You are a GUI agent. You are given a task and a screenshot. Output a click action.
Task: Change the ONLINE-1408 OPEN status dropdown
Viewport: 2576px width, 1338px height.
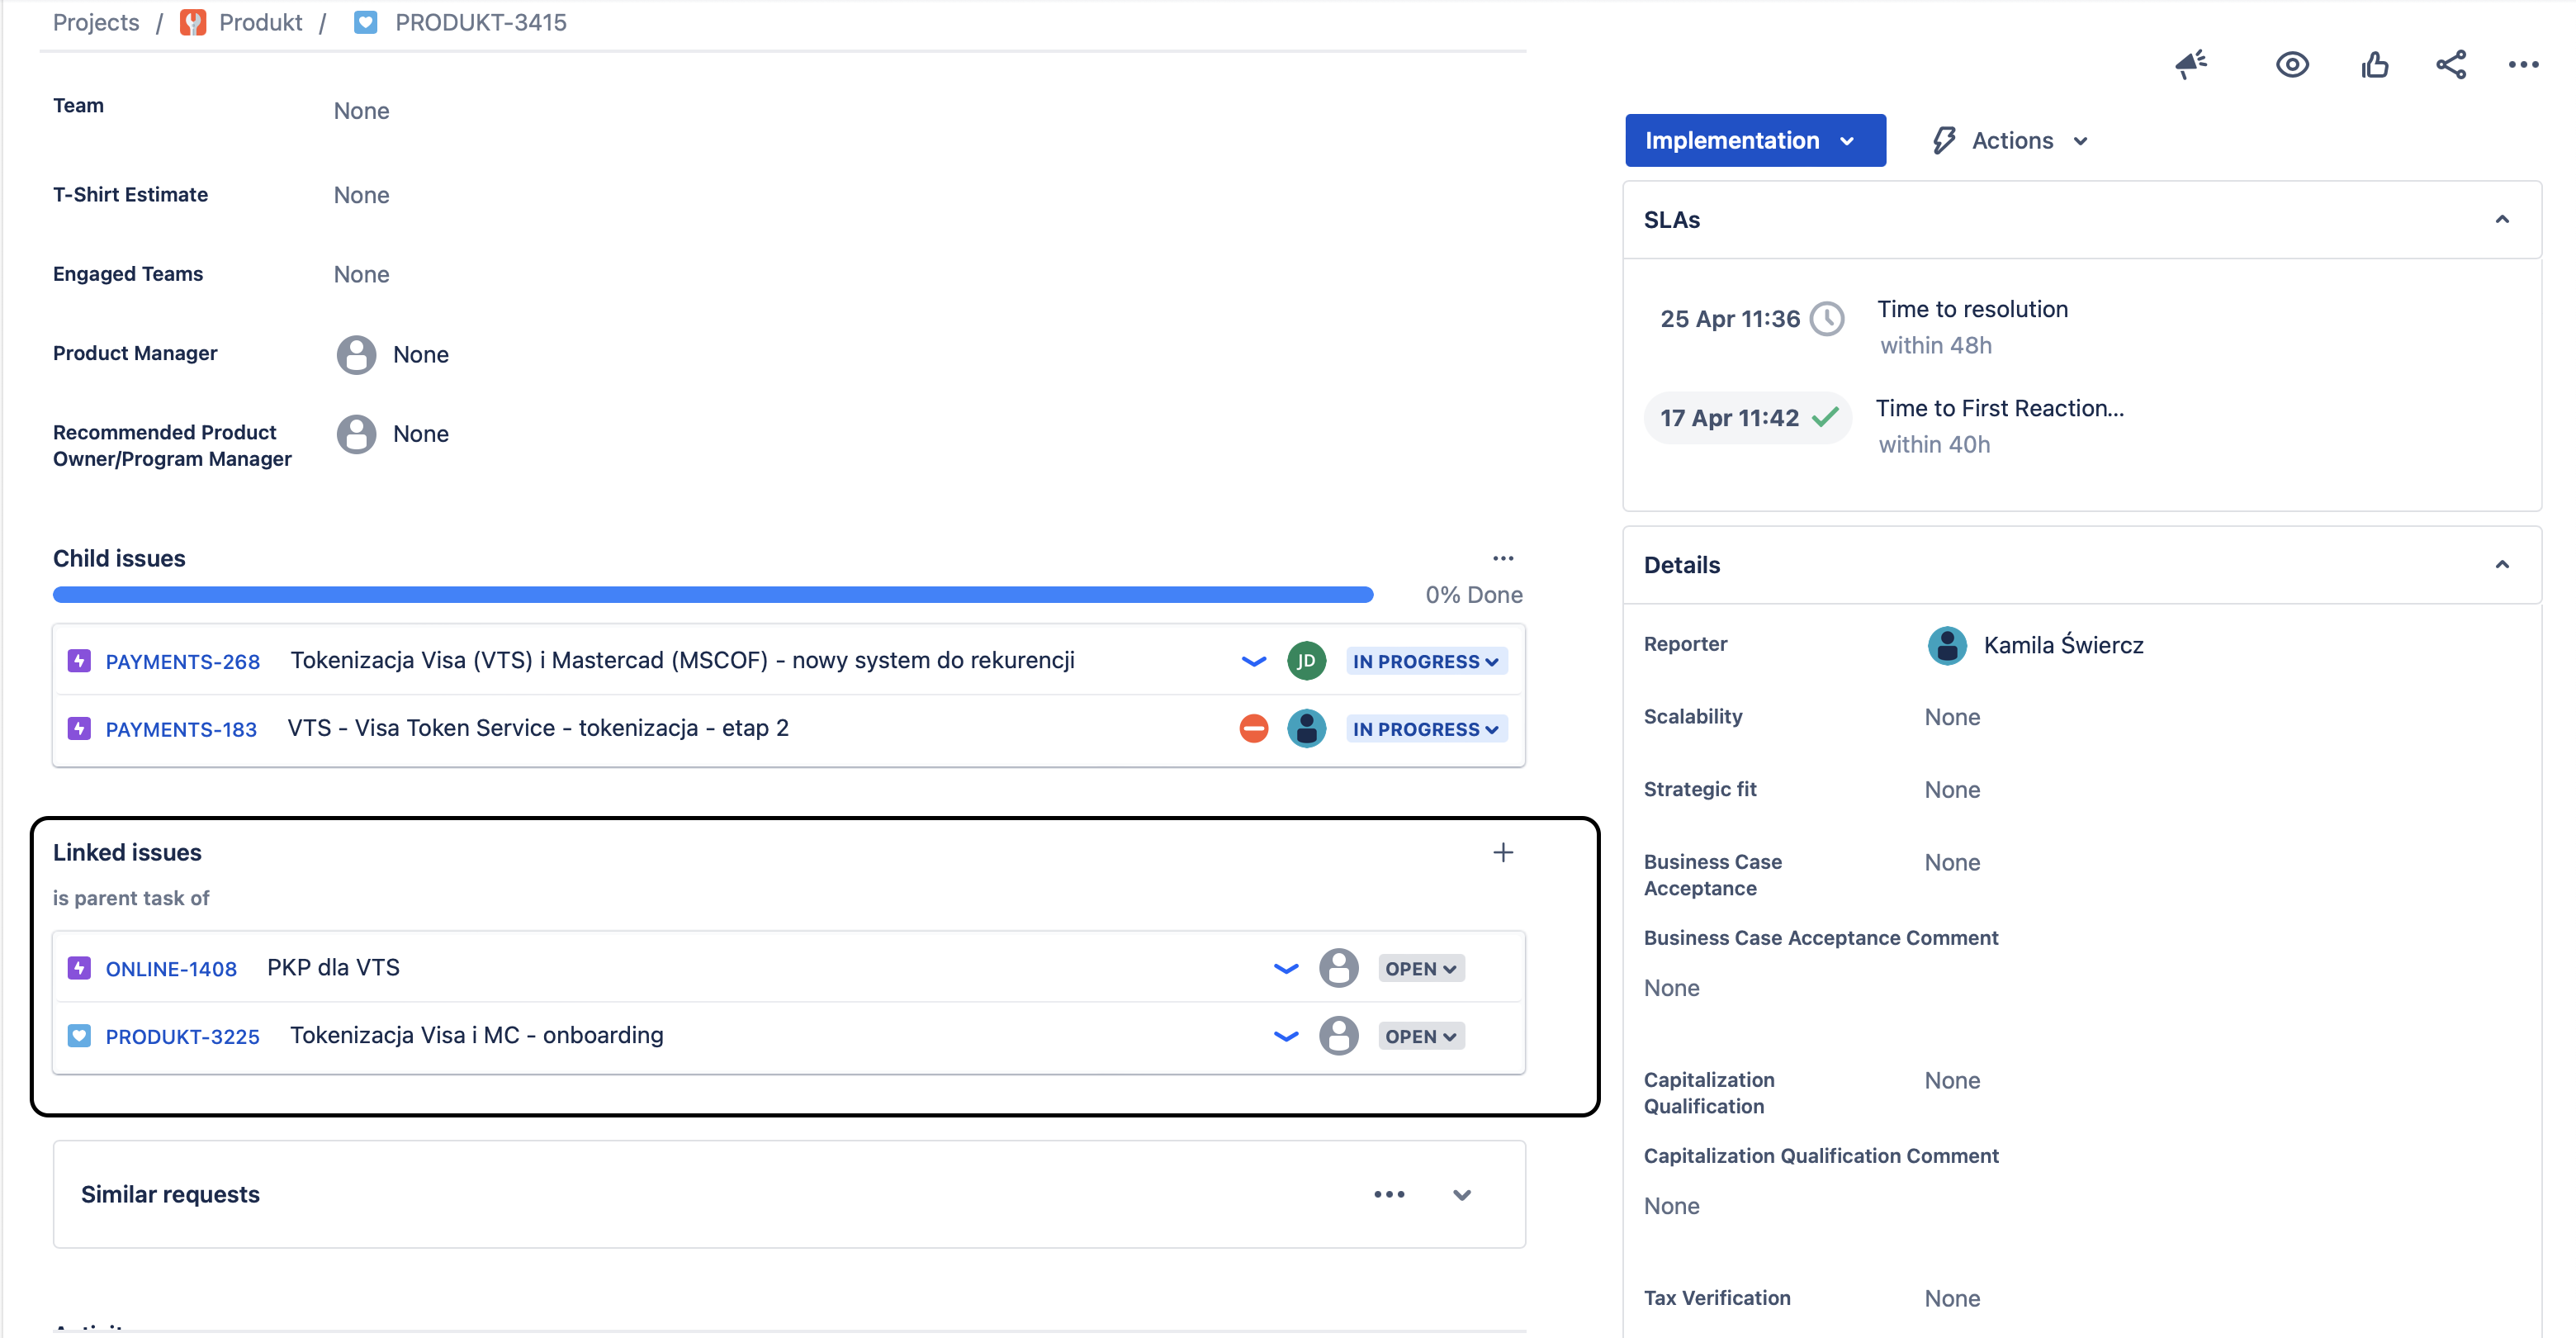(1420, 968)
